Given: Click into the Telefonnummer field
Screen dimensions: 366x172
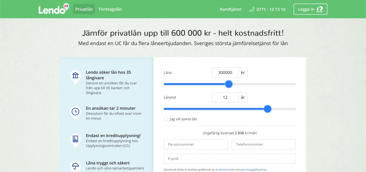Looking at the screenshot, I should (x=264, y=144).
